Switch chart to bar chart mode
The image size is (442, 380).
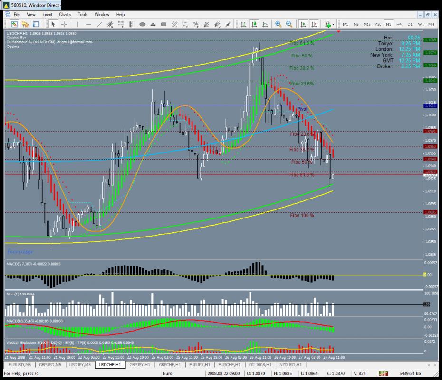pyautogui.click(x=243, y=24)
